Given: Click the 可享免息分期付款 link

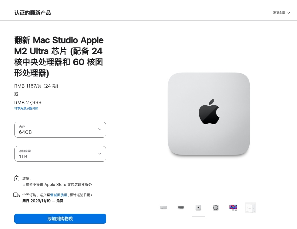Looking at the screenshot, I should pos(26,109).
